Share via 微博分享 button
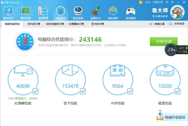Image resolution: width=188 pixels, height=126 pixels. point(157,24)
